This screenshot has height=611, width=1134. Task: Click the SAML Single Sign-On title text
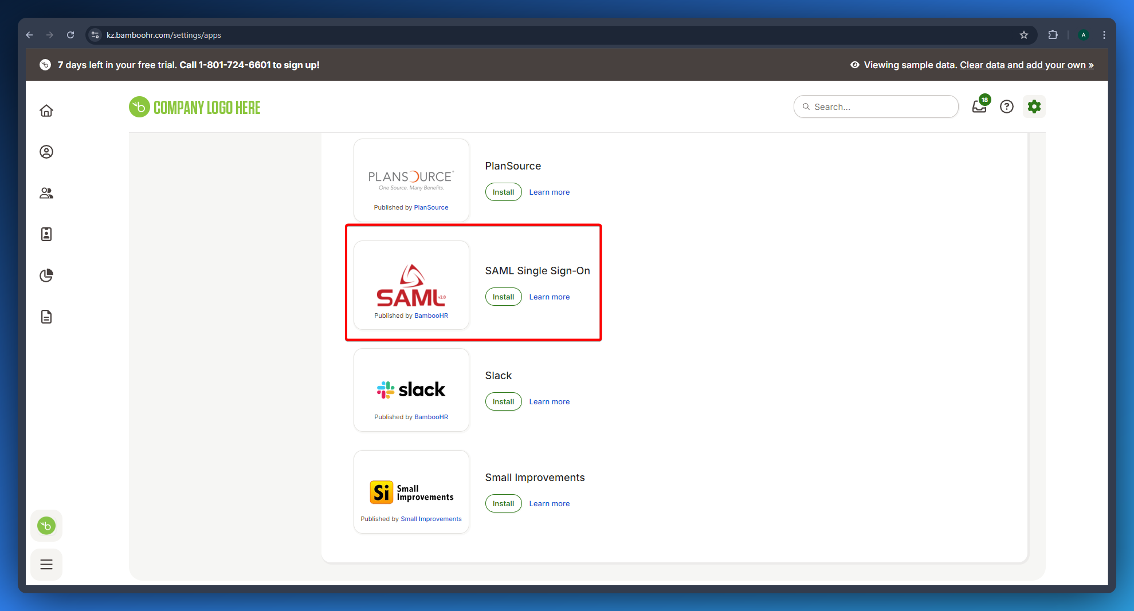[537, 270]
